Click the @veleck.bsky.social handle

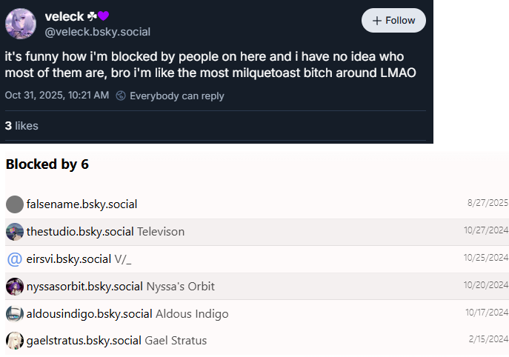[x=97, y=32]
